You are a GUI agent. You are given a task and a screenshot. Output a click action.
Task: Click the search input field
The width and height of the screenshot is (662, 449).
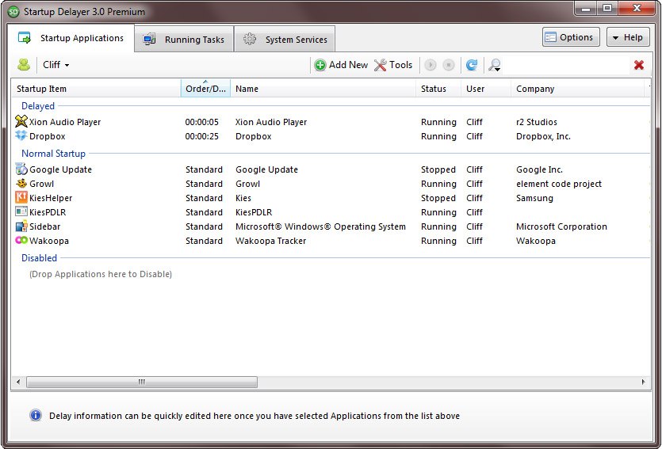click(566, 65)
